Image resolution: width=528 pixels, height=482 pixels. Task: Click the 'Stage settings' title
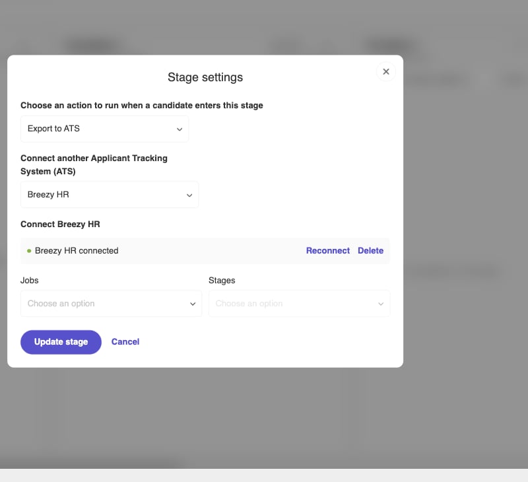(205, 77)
